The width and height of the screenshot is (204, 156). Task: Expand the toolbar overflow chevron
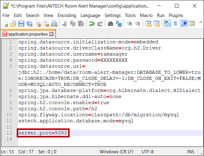pos(201,22)
